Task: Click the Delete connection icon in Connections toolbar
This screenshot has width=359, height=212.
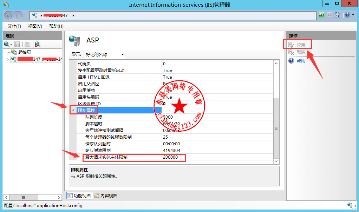Action: pos(37,44)
